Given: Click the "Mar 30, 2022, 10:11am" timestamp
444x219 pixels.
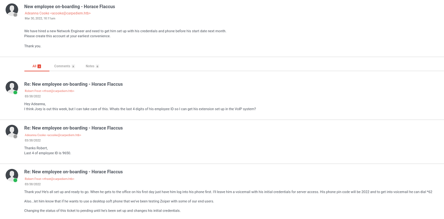Looking at the screenshot, I should (x=40, y=18).
